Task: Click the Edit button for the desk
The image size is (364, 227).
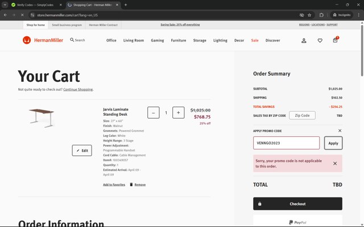Action: tap(82, 150)
